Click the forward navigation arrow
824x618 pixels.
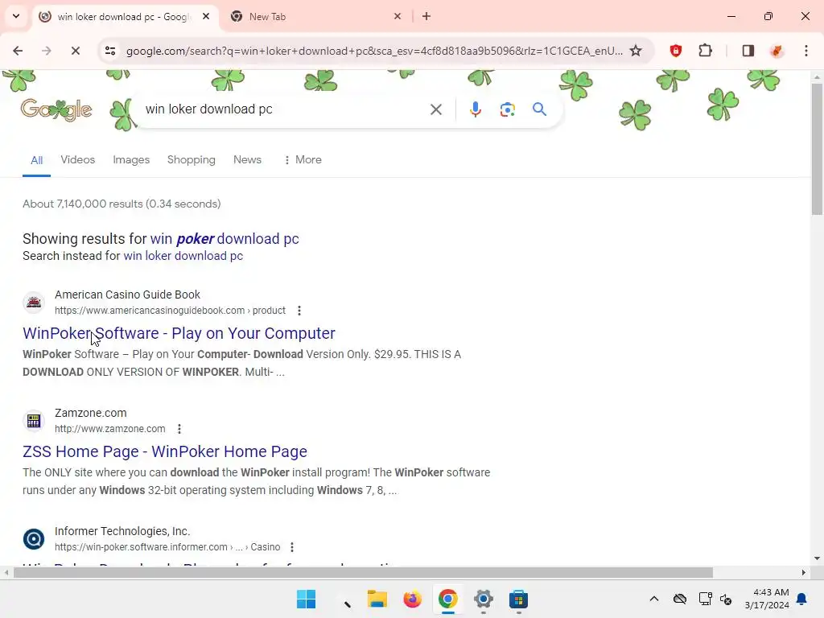[x=47, y=51]
